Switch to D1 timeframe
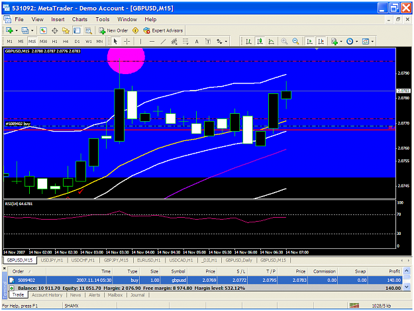This screenshot has width=414, height=311. point(77,42)
